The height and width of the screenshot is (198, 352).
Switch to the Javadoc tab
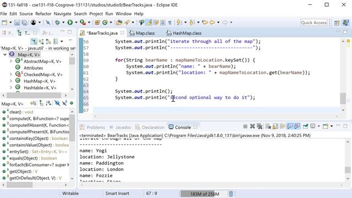coord(120,127)
